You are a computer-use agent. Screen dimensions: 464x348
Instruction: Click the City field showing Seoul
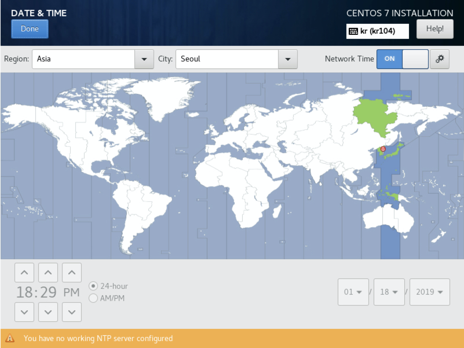tap(227, 59)
